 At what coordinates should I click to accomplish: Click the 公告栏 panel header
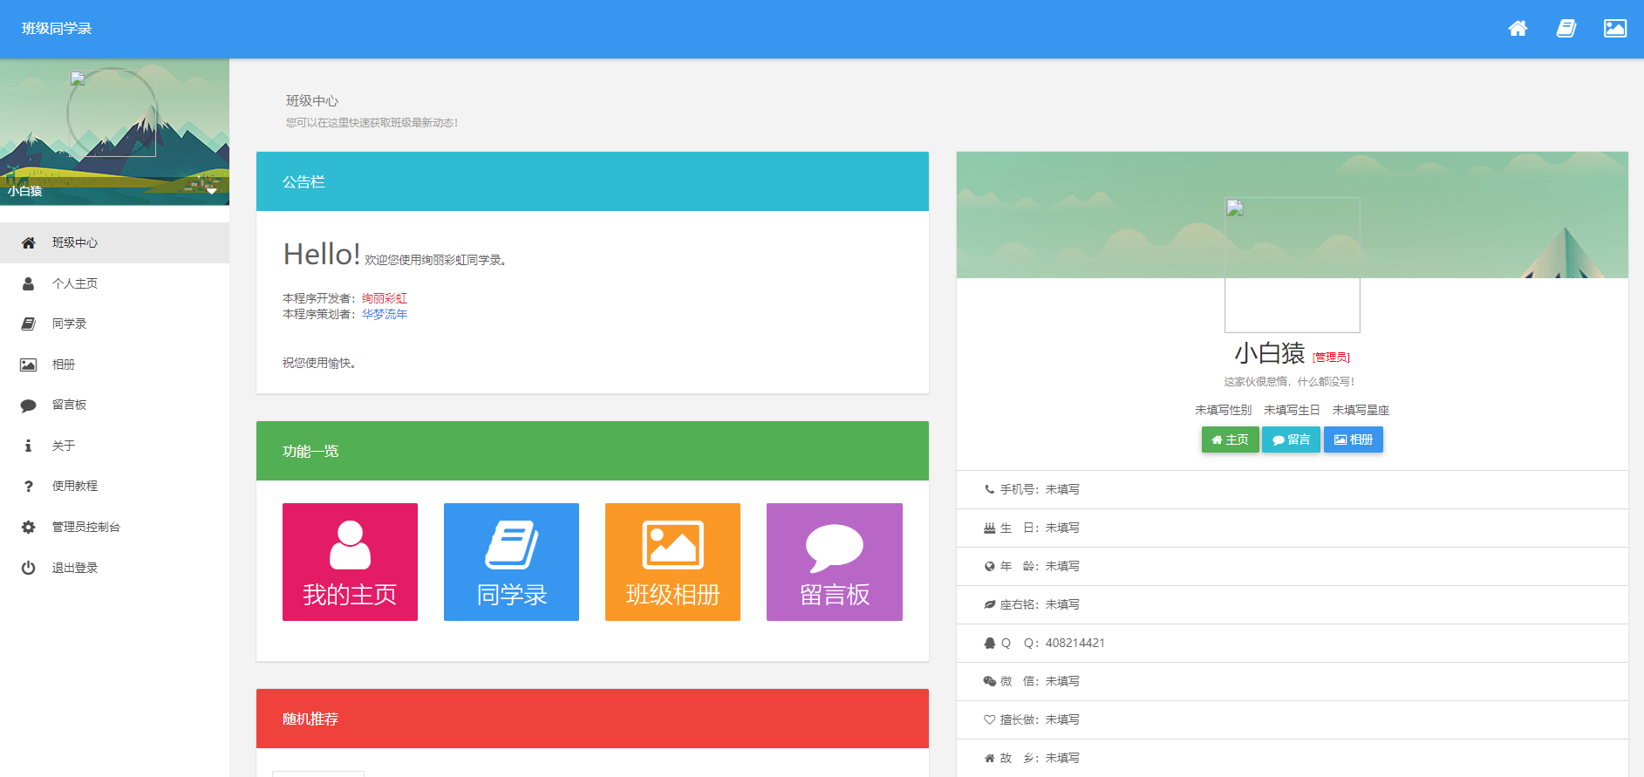[x=592, y=181]
